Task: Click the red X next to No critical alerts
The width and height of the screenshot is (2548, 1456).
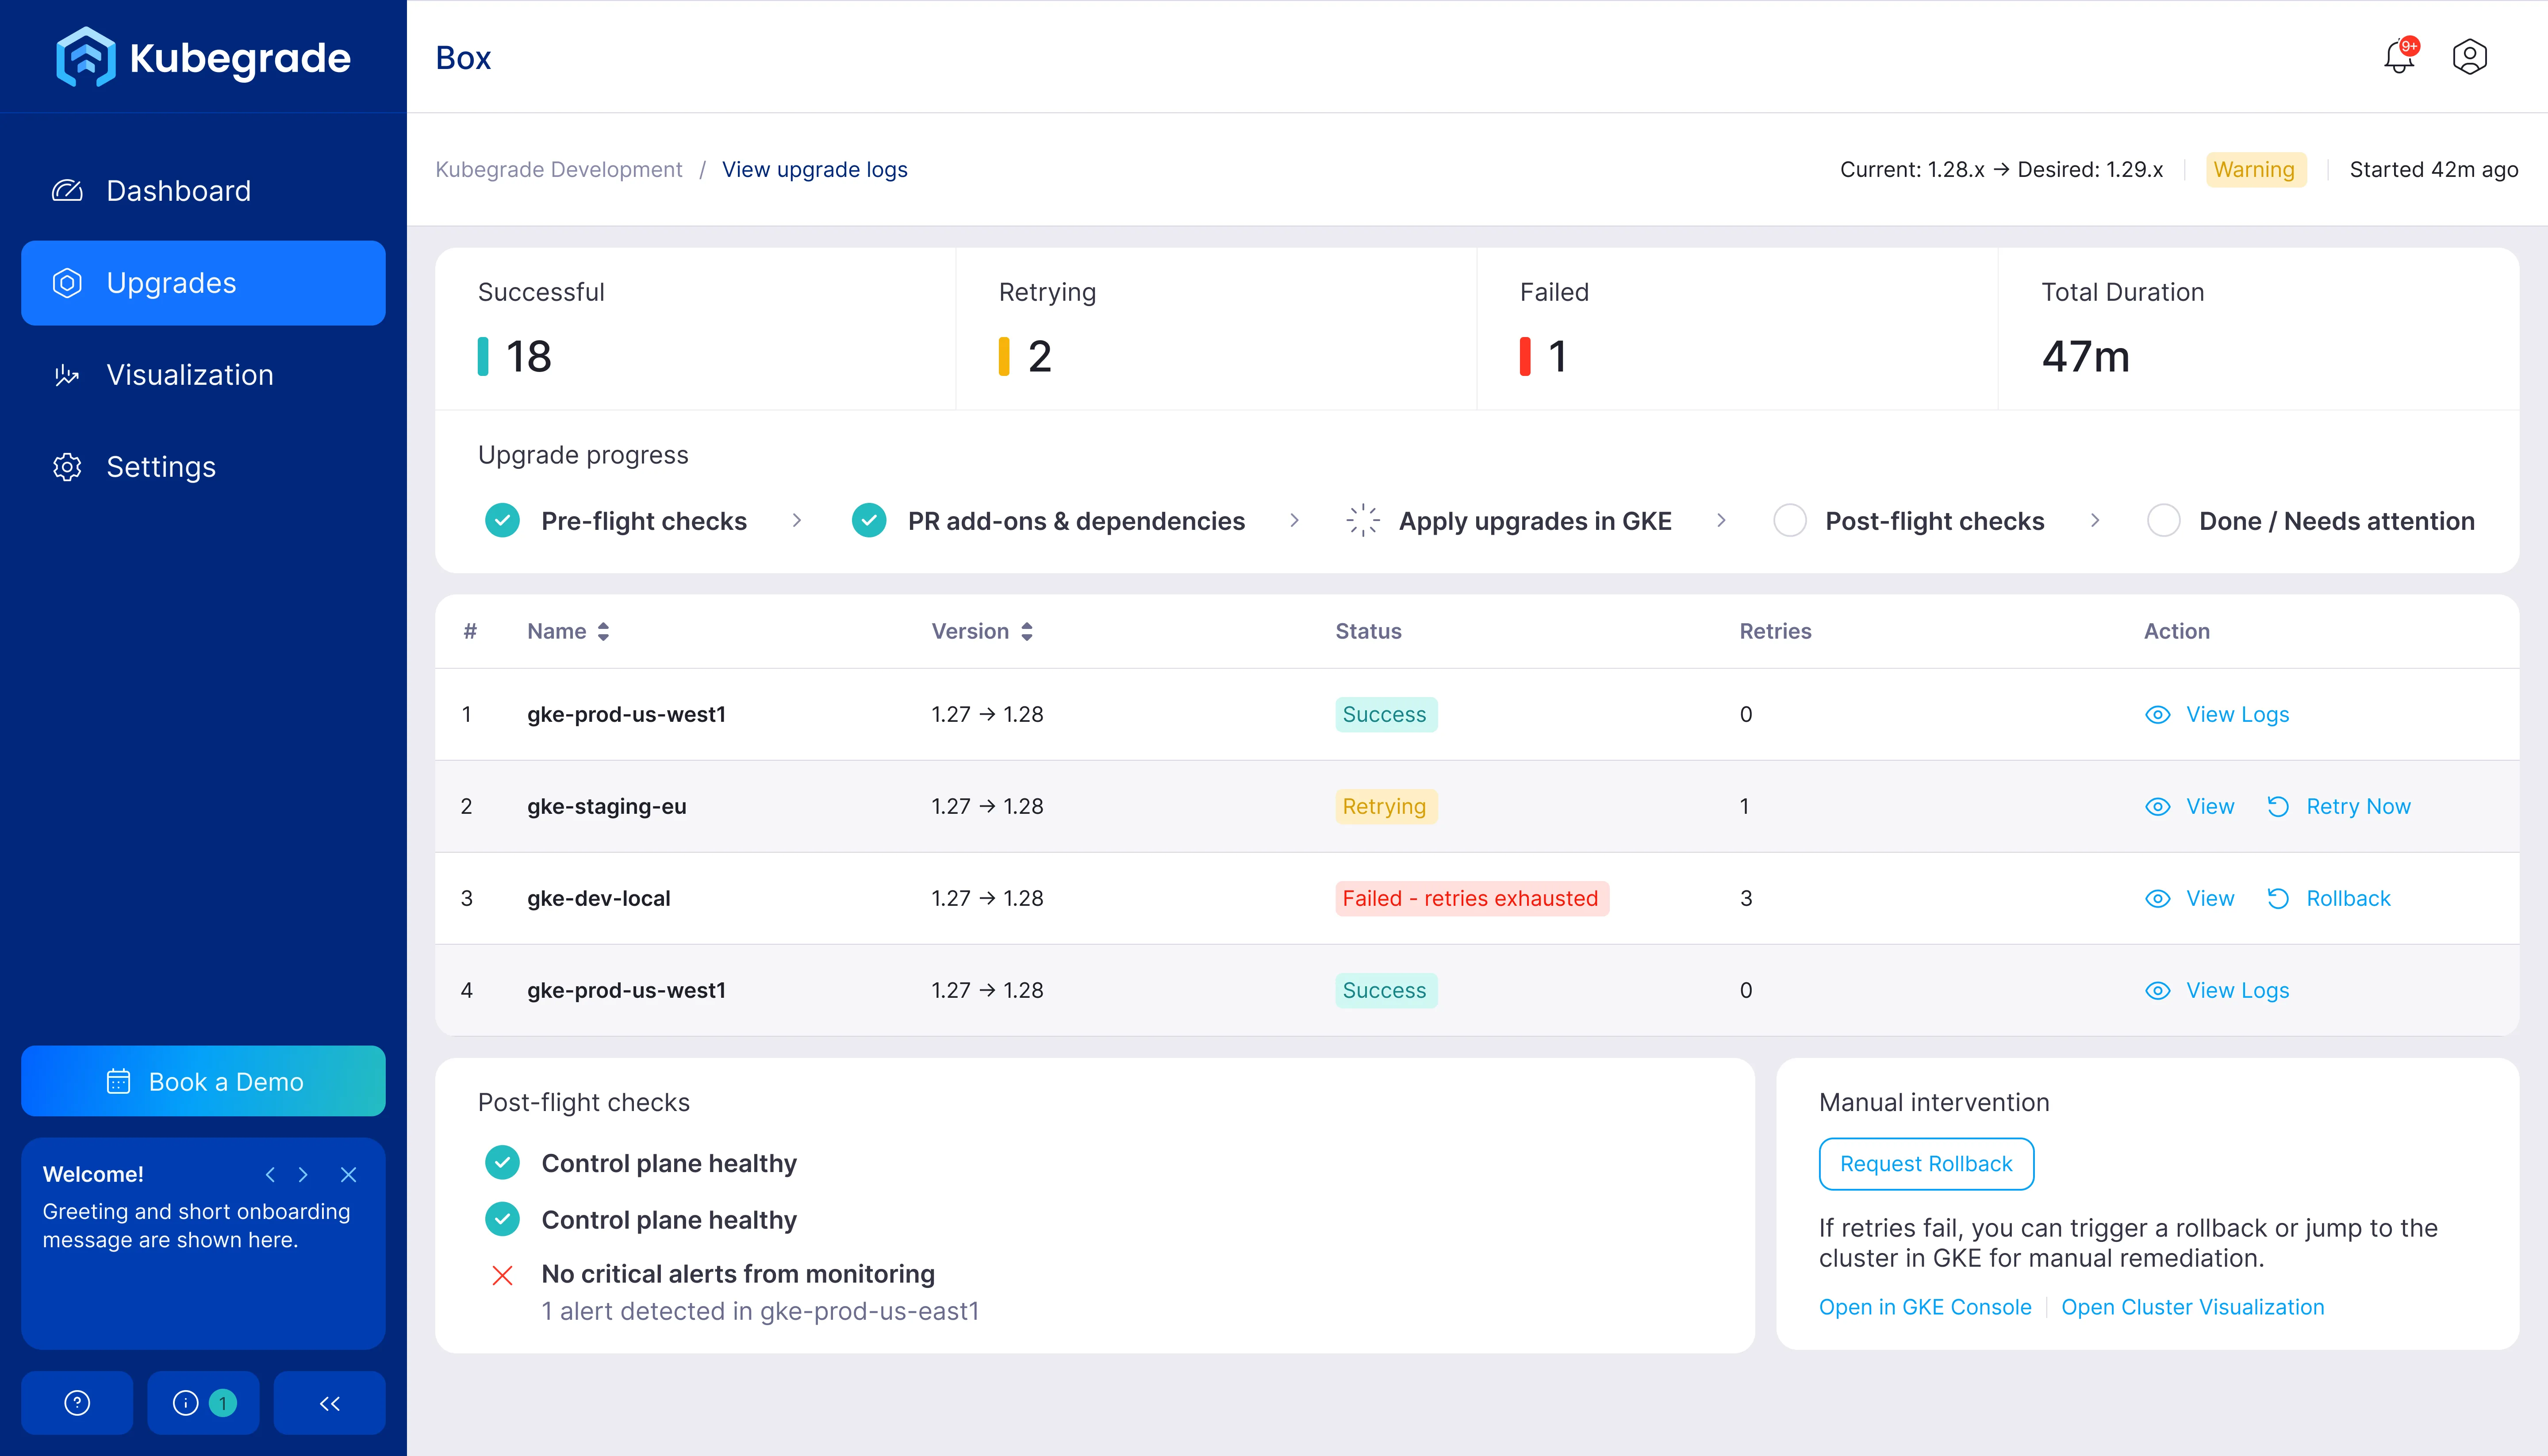Action: (502, 1276)
